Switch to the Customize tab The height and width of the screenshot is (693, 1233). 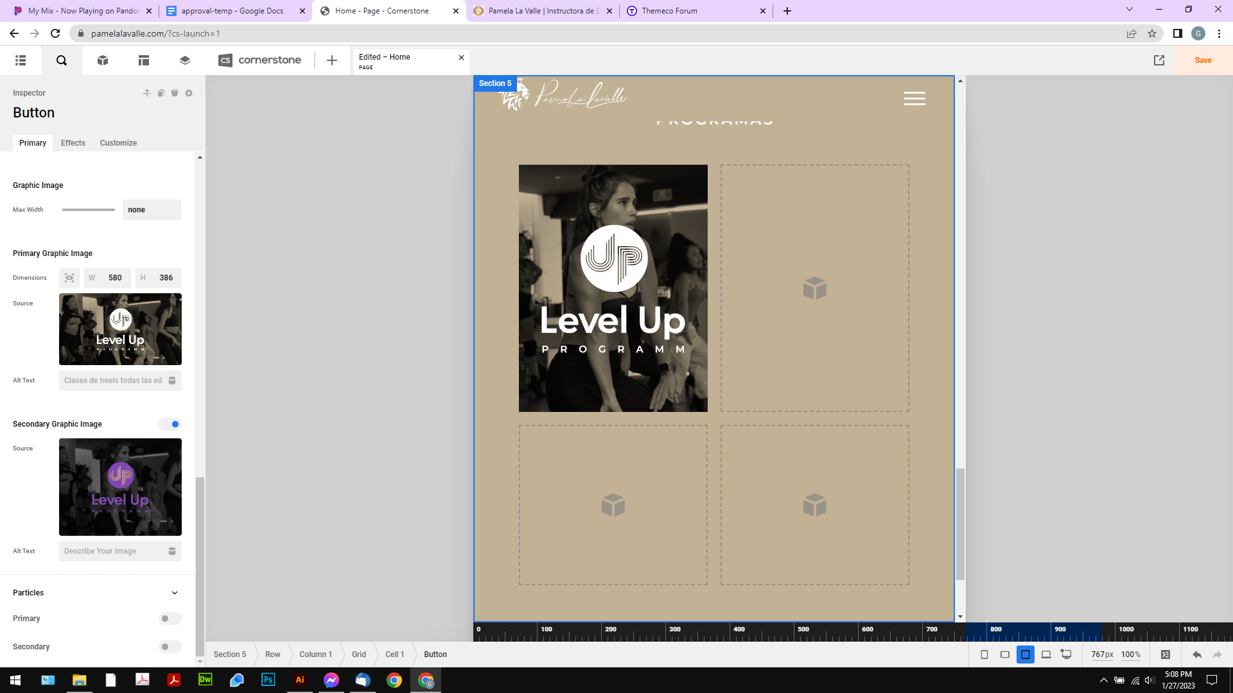click(118, 143)
